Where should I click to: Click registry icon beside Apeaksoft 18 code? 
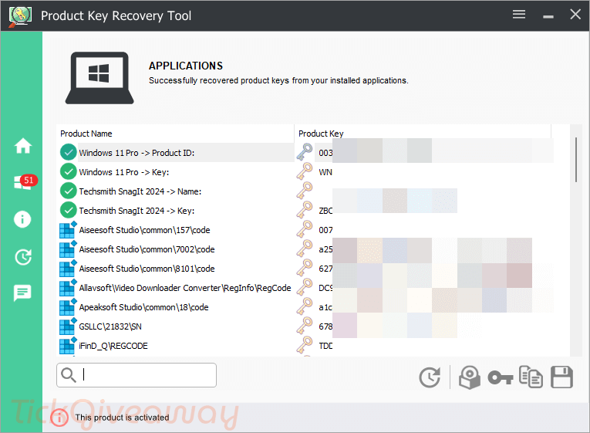pos(68,307)
